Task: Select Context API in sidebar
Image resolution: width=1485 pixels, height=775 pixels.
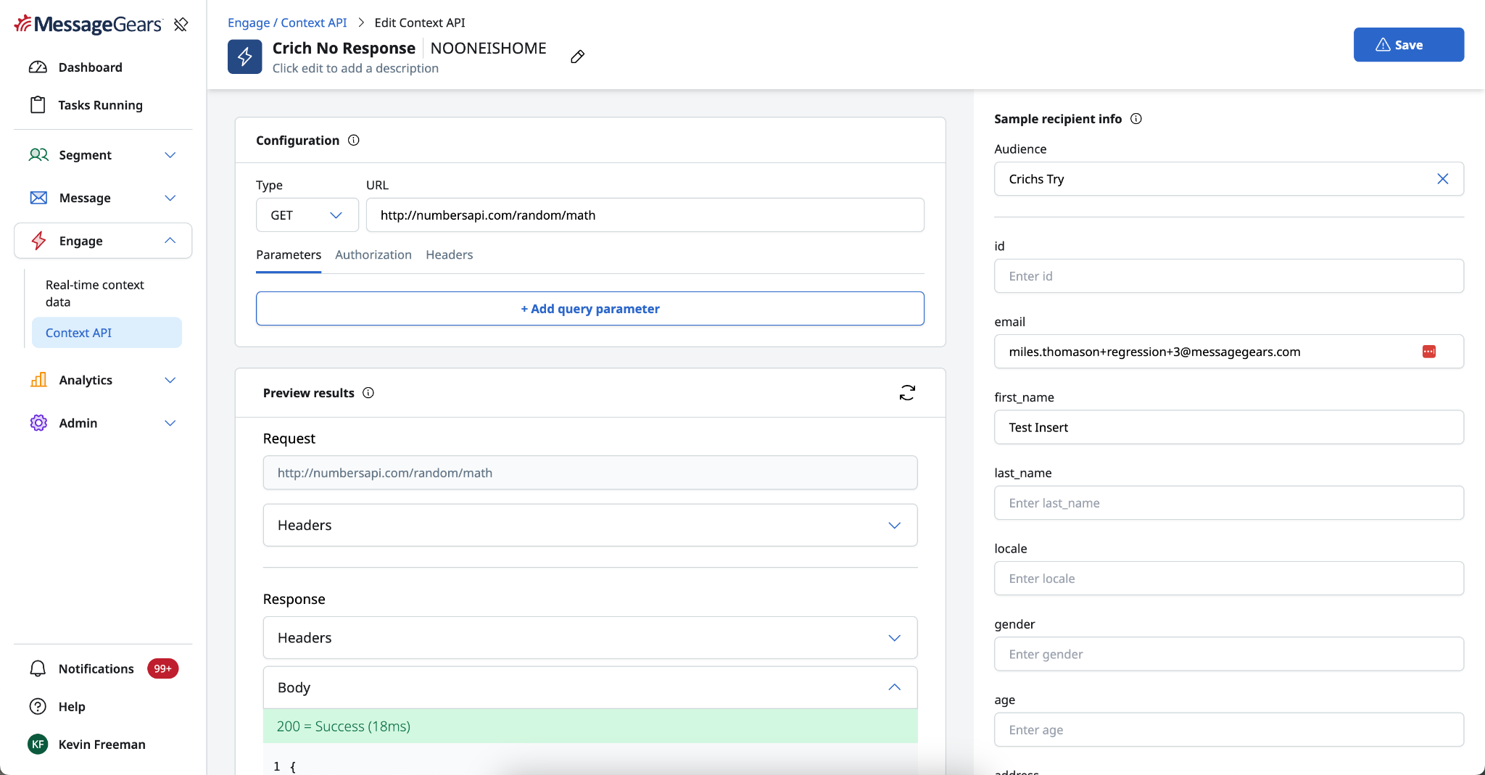Action: point(107,333)
